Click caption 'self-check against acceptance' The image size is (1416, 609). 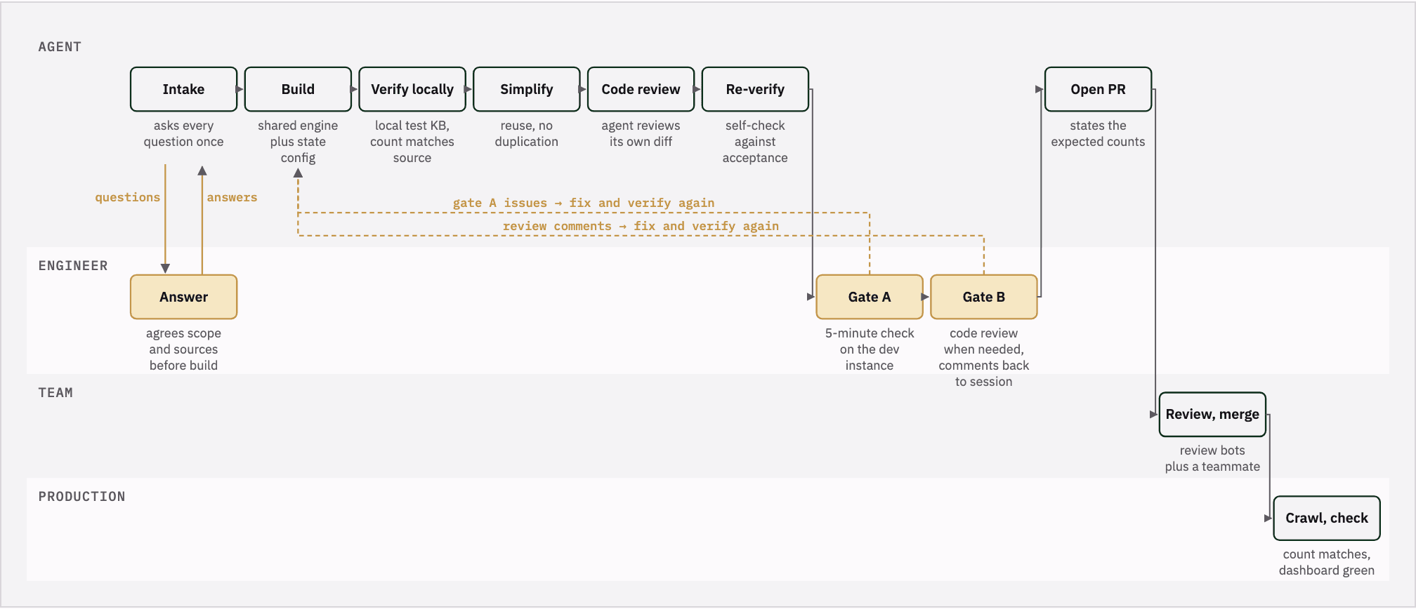tap(755, 142)
